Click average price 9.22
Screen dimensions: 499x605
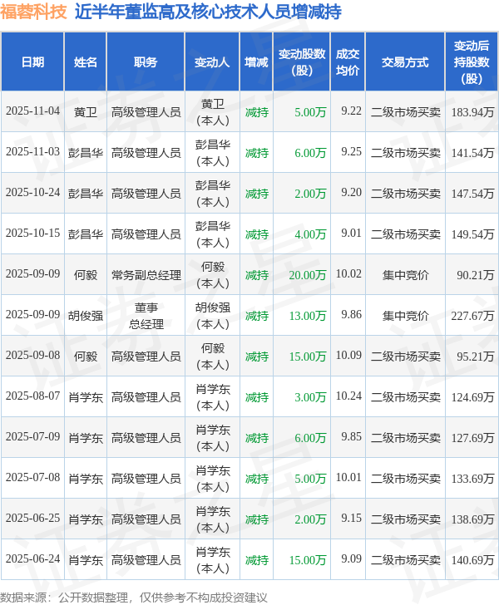click(x=351, y=111)
